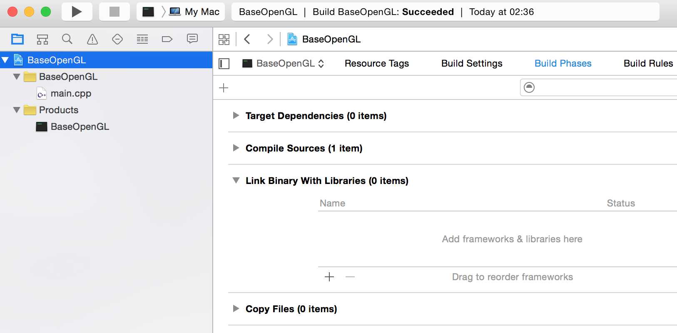Image resolution: width=677 pixels, height=333 pixels.
Task: Expand Copy Files section
Action: 236,308
